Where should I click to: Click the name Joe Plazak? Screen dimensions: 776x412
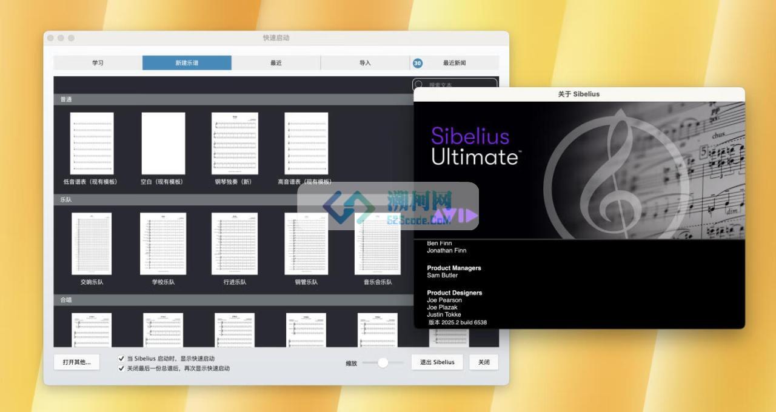pyautogui.click(x=442, y=307)
